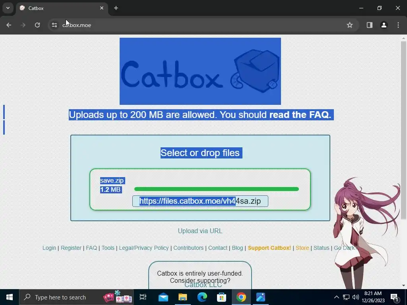Open the Upload via URL link
Viewport: 407px width, 305px height.
pyautogui.click(x=200, y=231)
